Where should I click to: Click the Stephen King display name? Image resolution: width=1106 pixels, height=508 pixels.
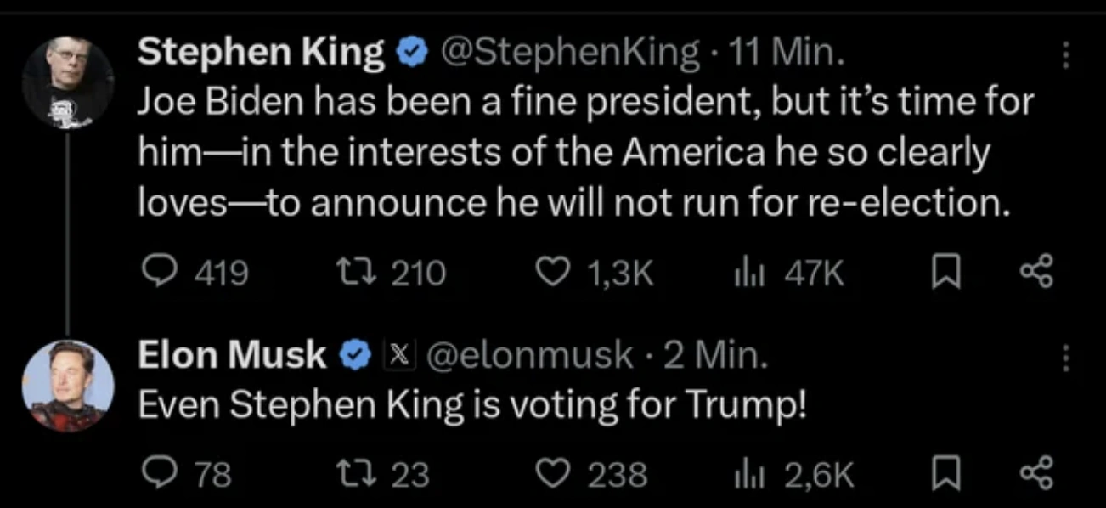tap(260, 54)
